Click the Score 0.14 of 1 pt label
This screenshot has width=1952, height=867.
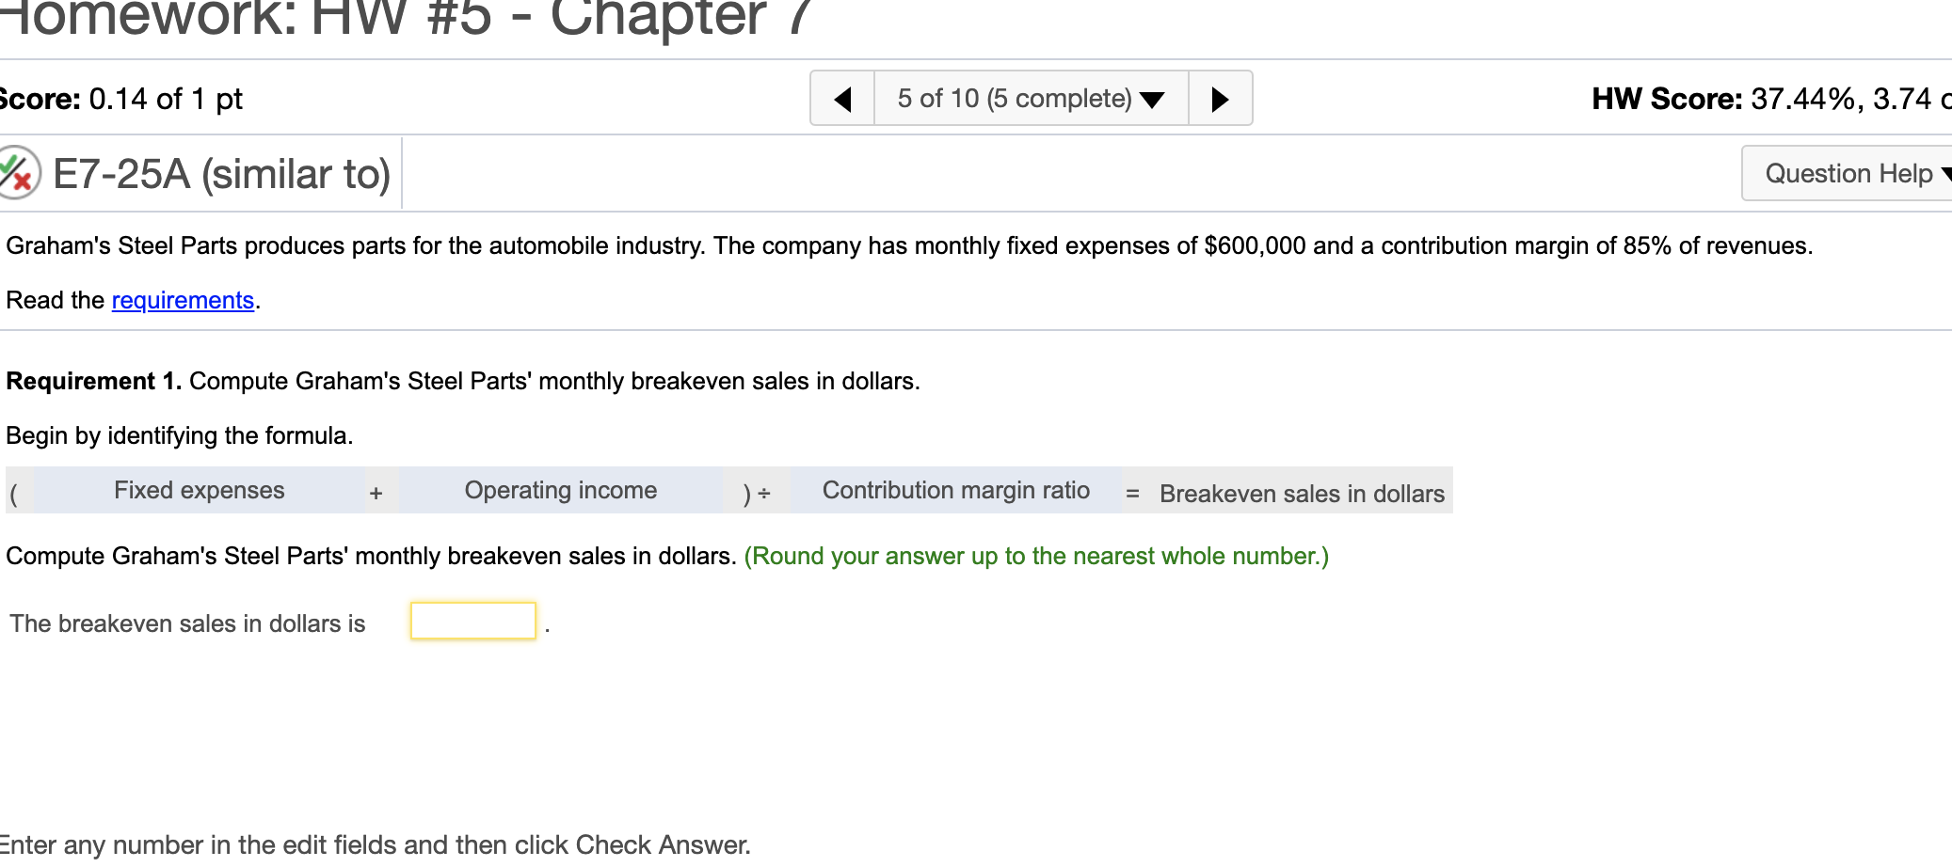(120, 98)
